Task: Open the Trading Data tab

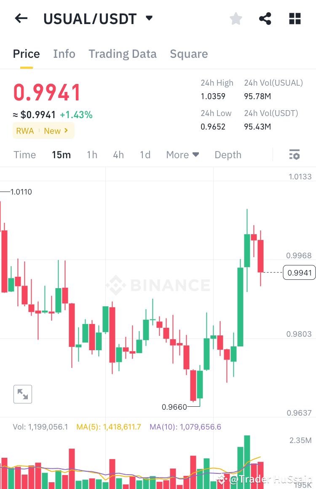Action: [122, 54]
